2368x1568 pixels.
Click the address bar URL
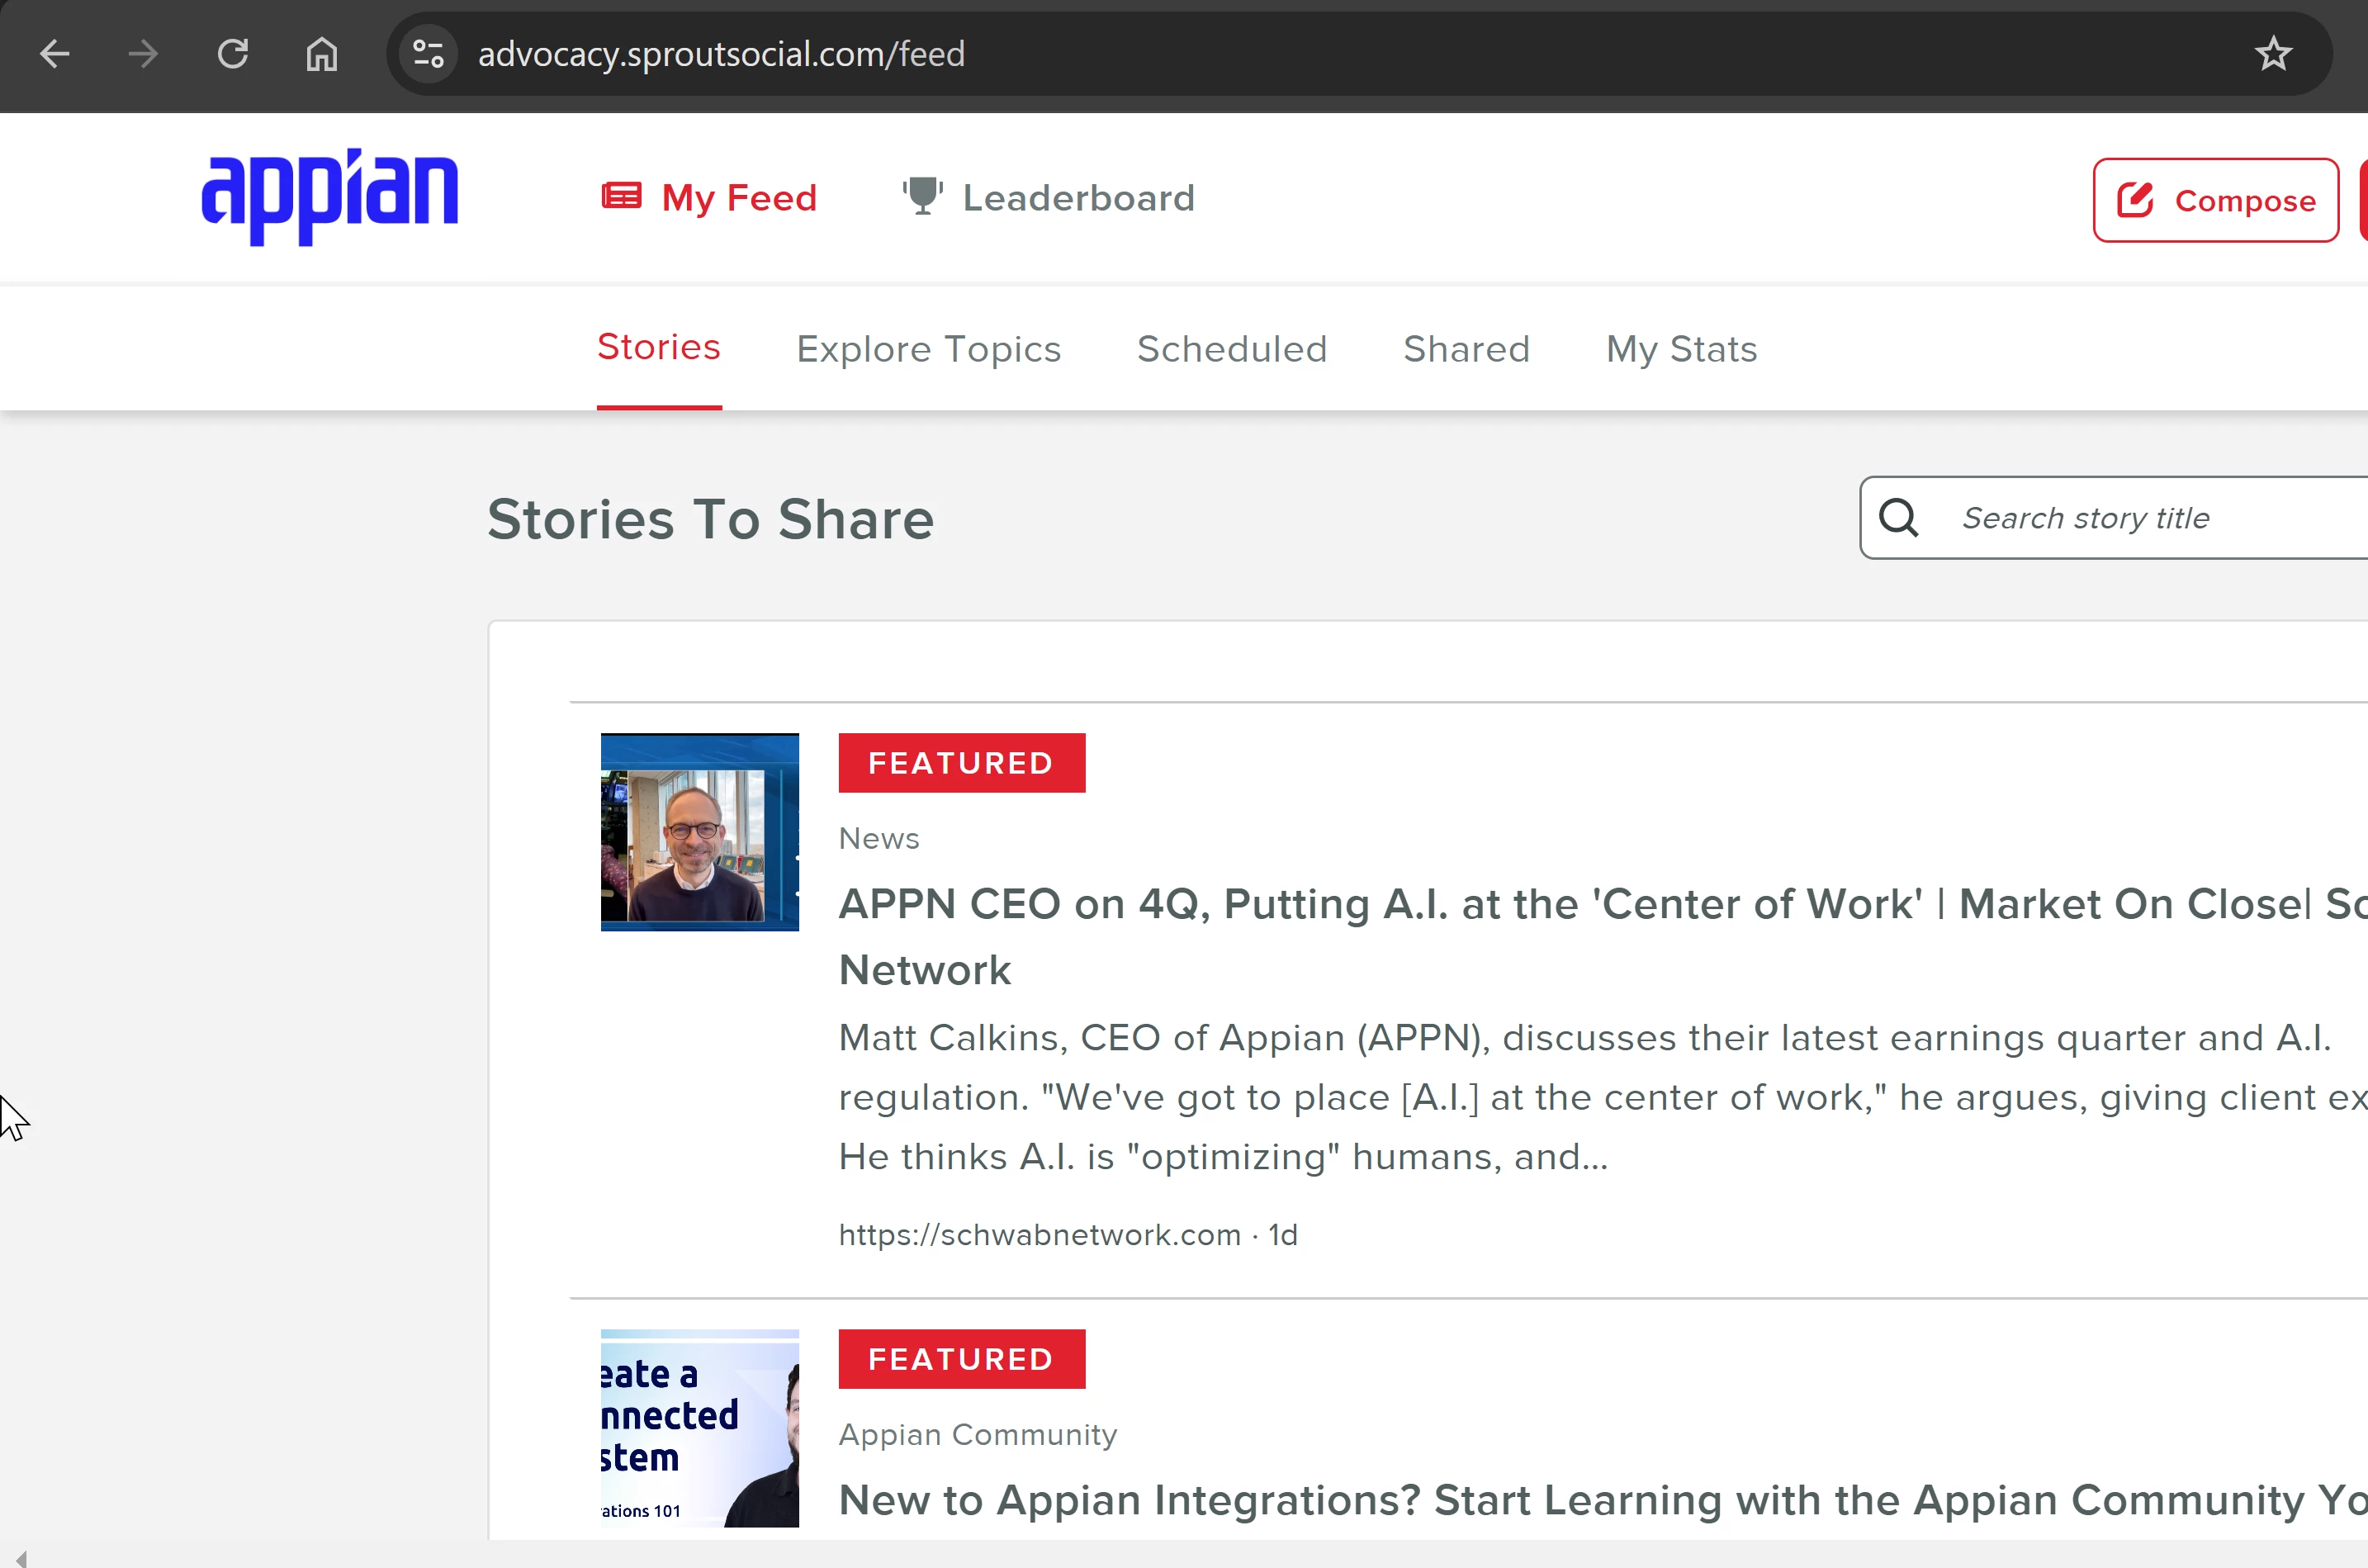click(721, 54)
